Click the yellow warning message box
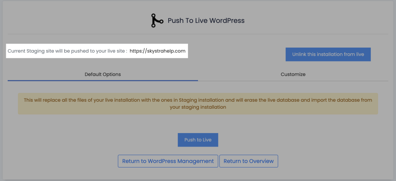 tap(198, 103)
